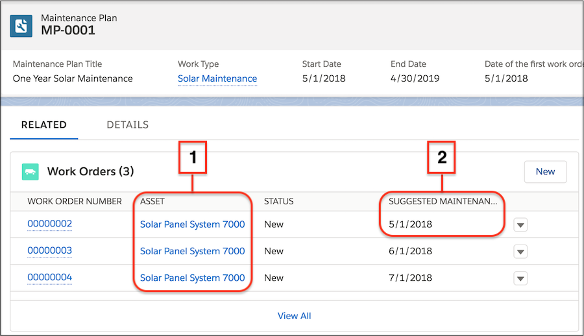Click the New status of order 00000004
Screen dimensions: 584x336
[x=274, y=278]
